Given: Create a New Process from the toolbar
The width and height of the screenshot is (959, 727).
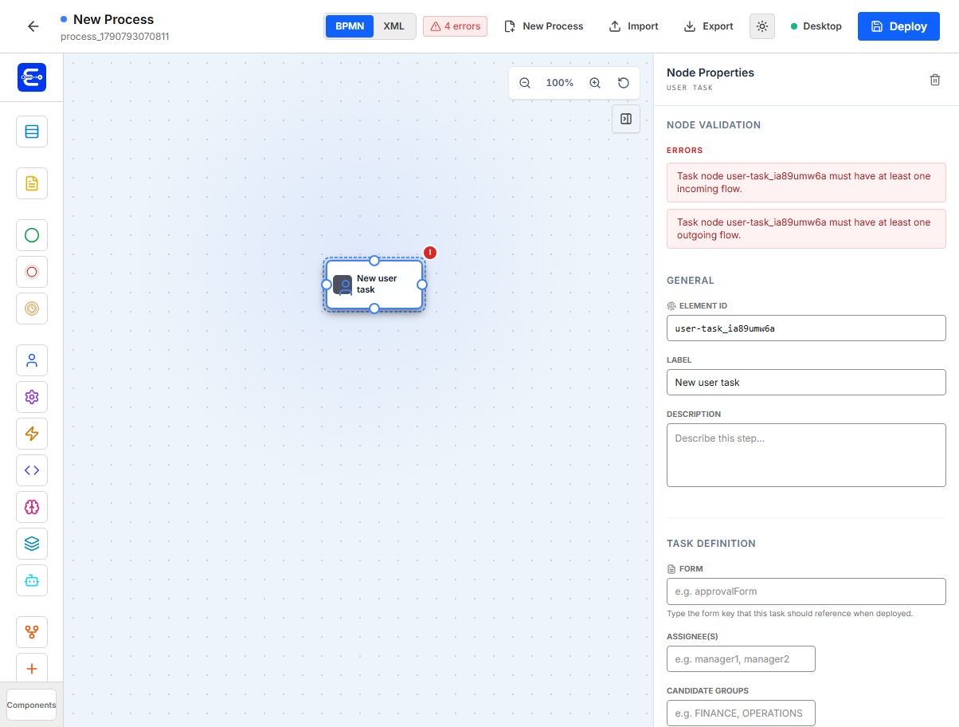Looking at the screenshot, I should click(544, 26).
